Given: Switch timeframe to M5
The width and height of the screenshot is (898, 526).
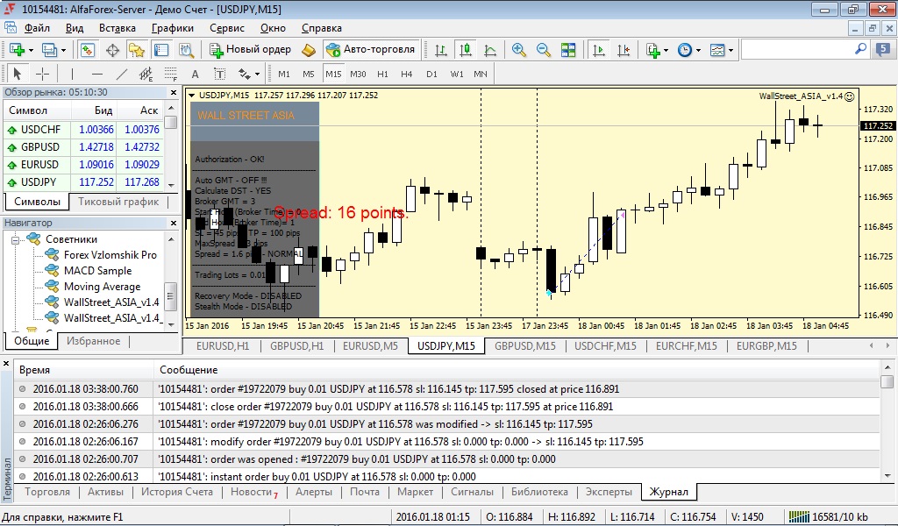Looking at the screenshot, I should click(x=309, y=74).
